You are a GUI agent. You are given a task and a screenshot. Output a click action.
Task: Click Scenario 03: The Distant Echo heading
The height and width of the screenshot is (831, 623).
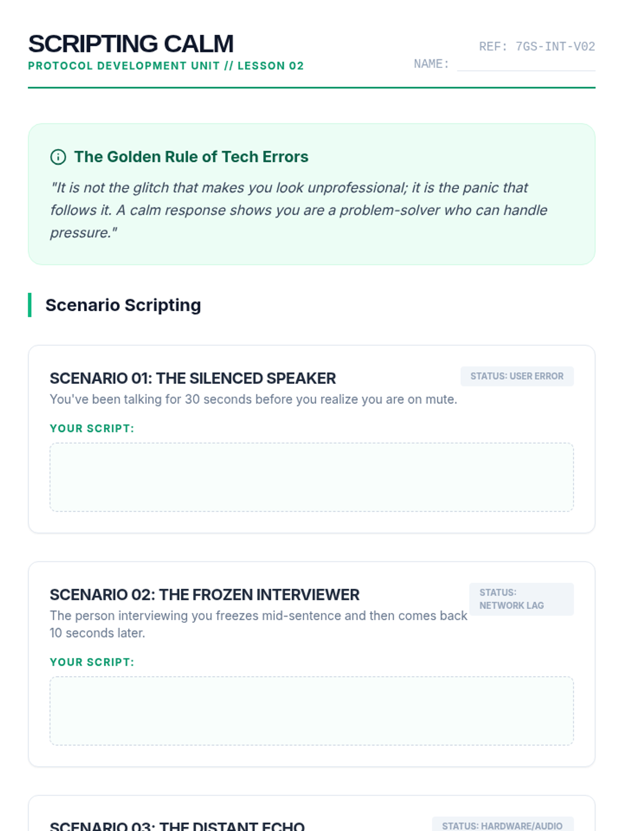[x=177, y=825]
